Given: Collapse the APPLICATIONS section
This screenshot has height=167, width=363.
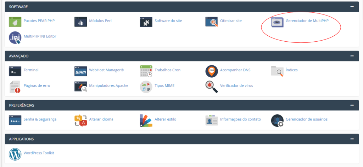Looking at the screenshot, I should click(x=352, y=139).
